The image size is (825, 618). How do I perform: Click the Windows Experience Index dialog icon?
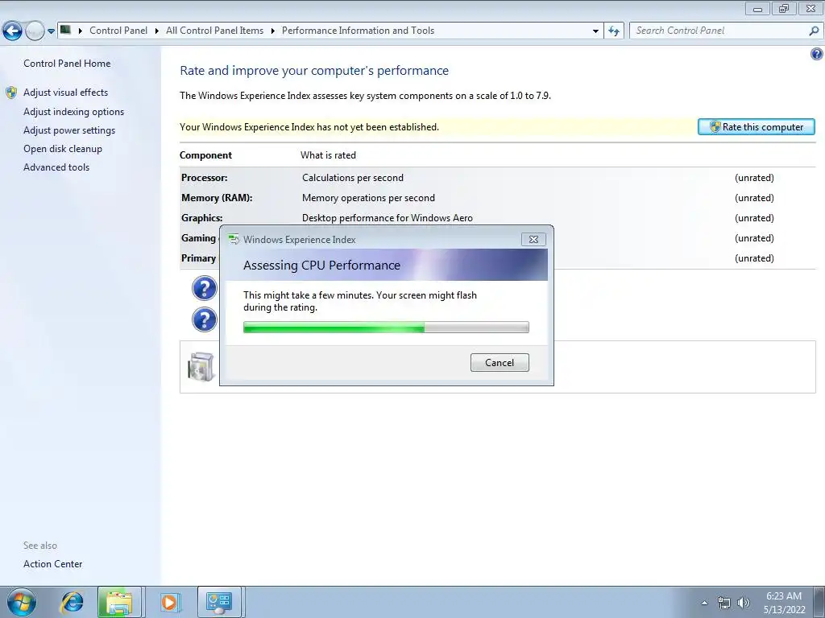(x=233, y=239)
